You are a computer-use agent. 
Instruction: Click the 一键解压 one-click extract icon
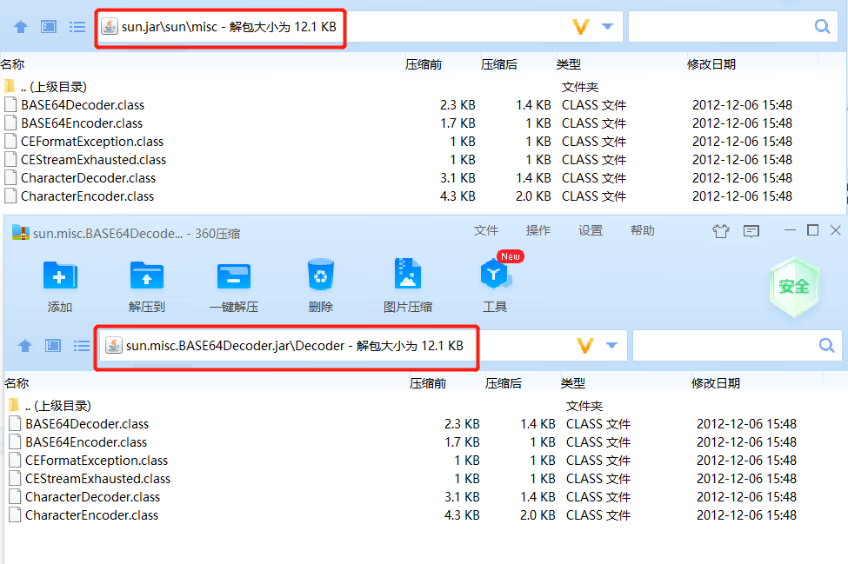coord(234,276)
